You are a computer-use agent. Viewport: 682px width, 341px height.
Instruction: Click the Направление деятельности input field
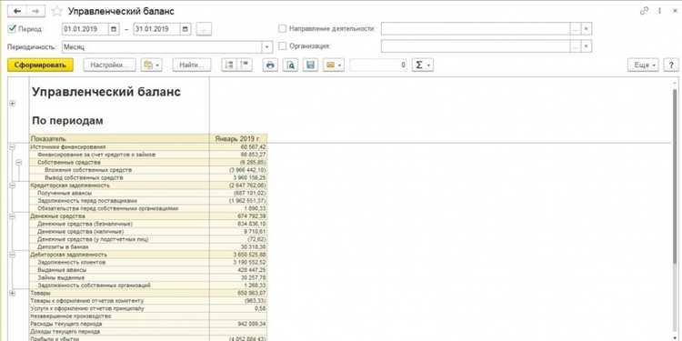coord(476,29)
